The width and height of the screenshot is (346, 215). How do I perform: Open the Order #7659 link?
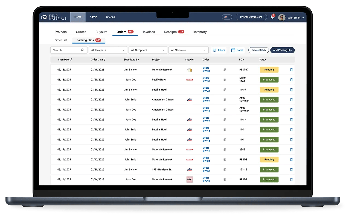click(x=206, y=169)
